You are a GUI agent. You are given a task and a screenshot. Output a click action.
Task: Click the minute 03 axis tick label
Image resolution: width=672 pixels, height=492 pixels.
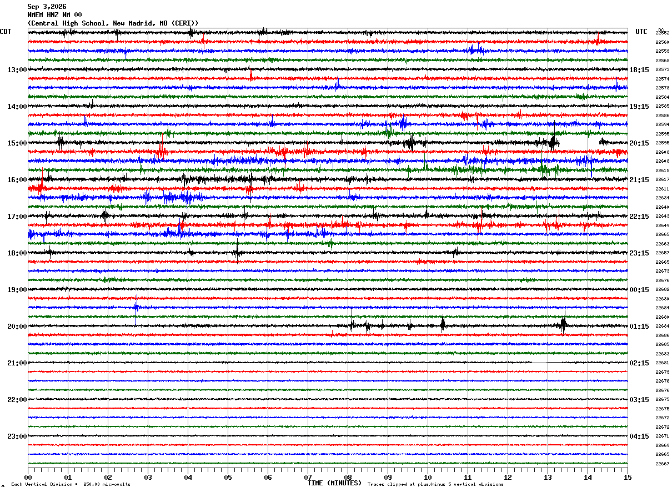148,477
